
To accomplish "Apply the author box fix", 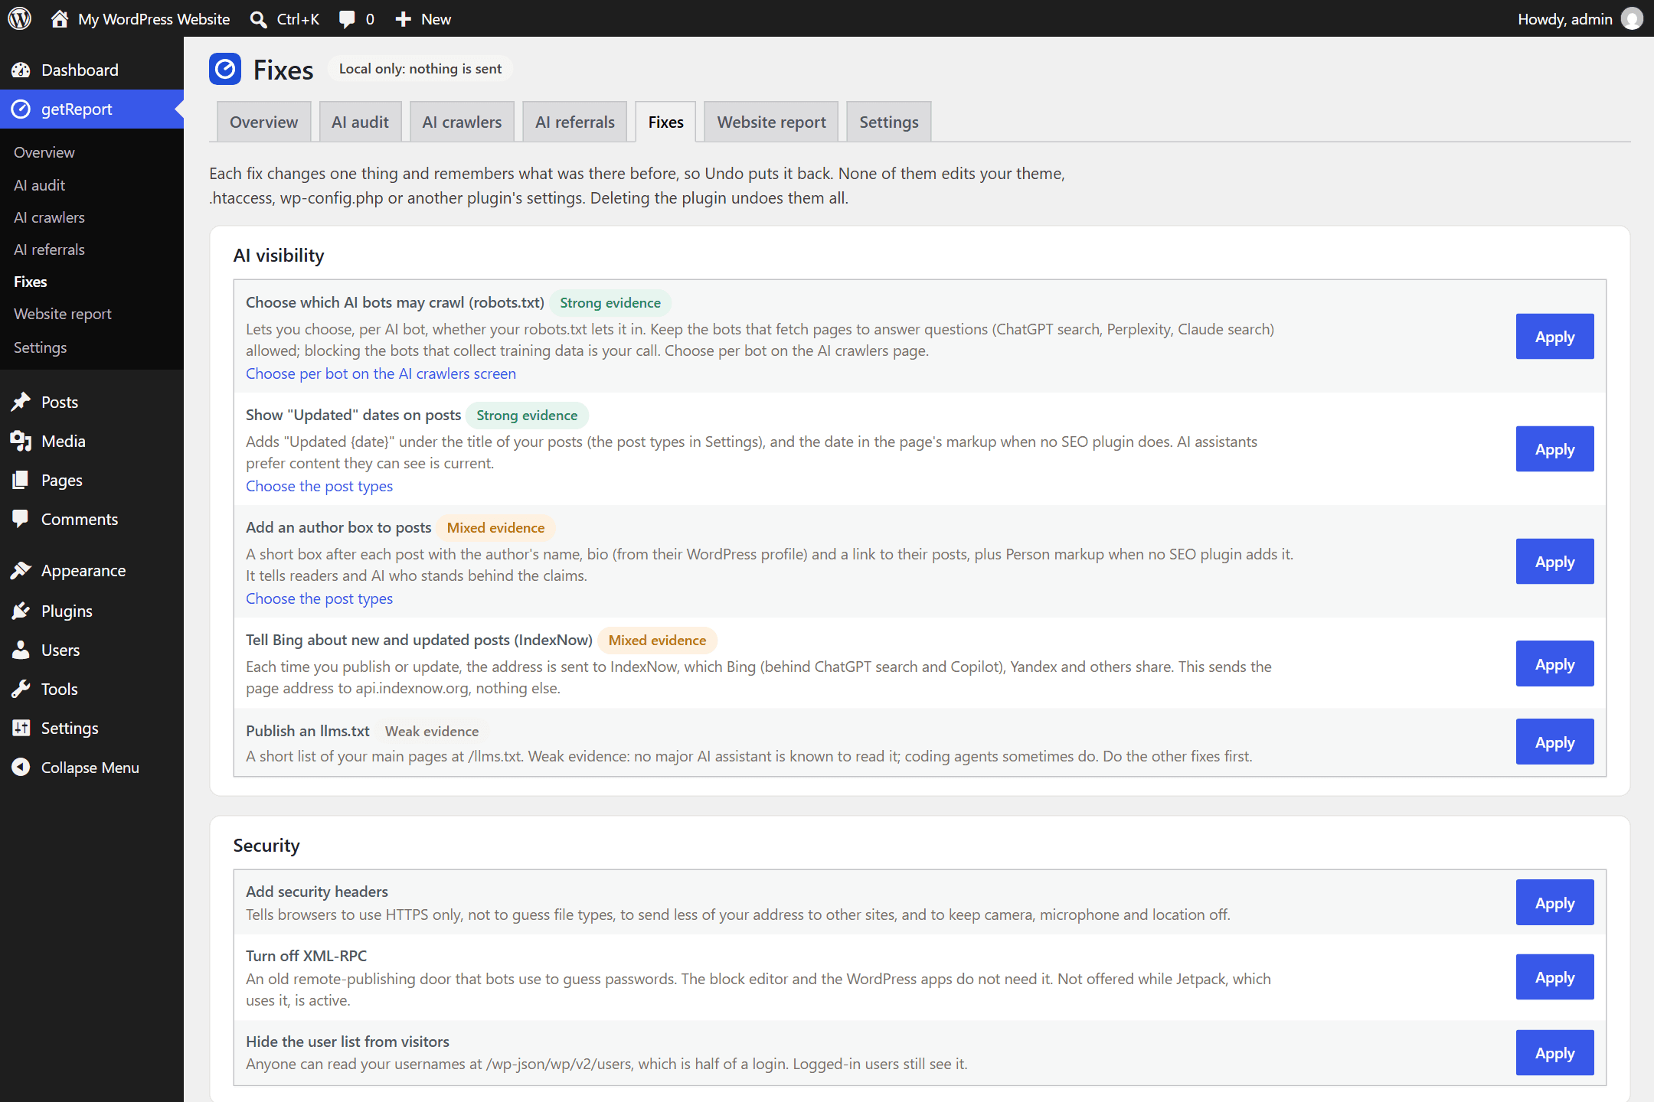I will (x=1555, y=562).
